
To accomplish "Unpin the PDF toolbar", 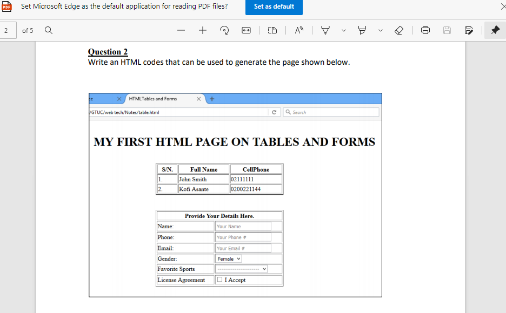I will click(495, 30).
